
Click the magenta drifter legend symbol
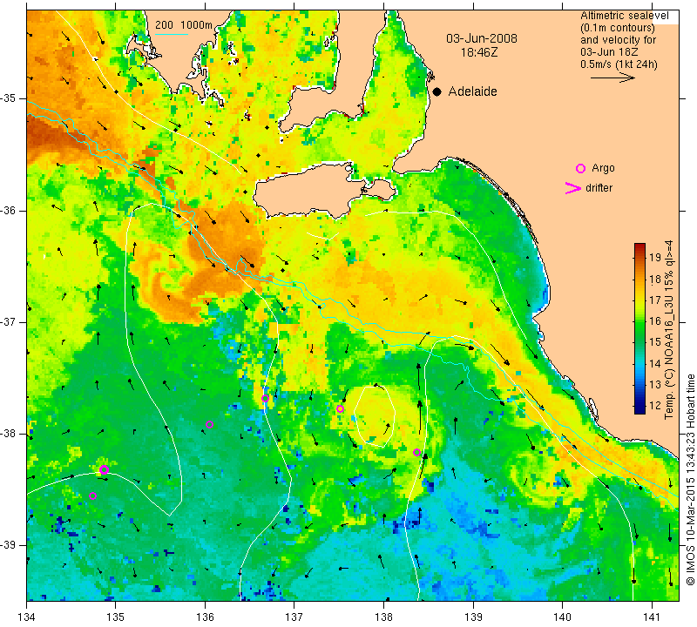point(573,188)
